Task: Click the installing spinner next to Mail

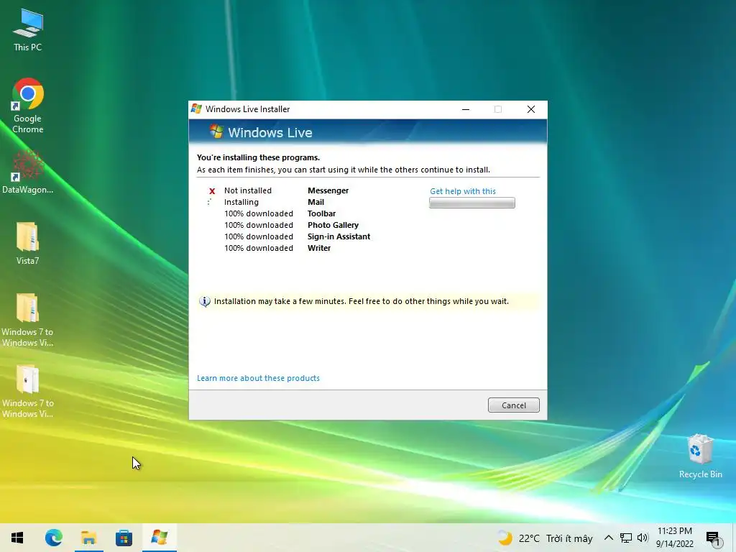Action: 210,202
